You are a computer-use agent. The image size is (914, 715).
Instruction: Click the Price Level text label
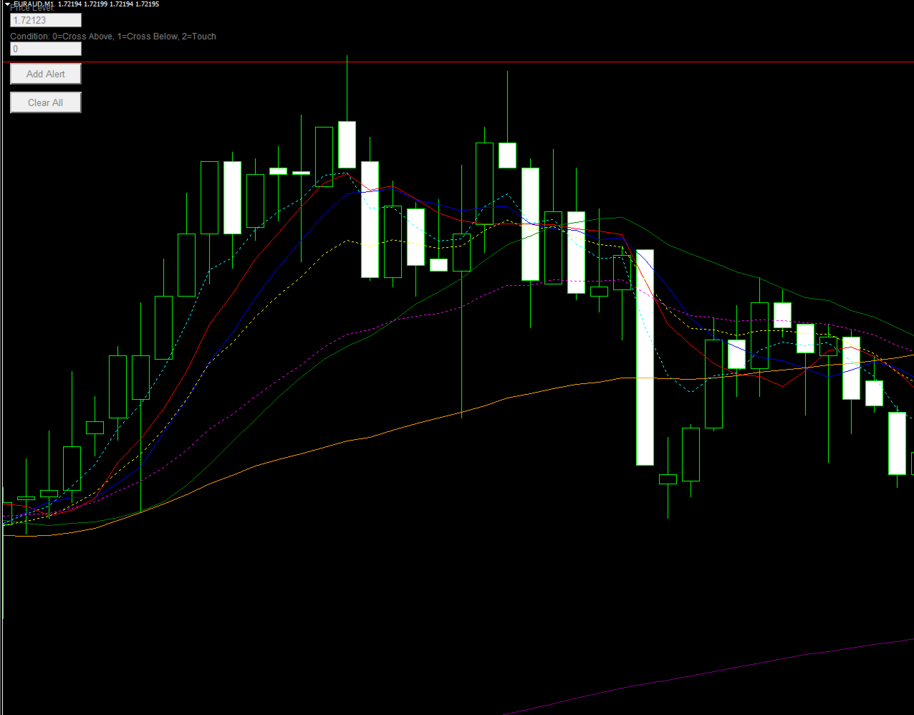[32, 8]
